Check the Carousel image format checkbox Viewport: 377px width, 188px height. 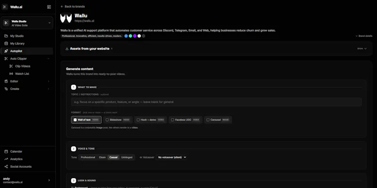coord(208,120)
